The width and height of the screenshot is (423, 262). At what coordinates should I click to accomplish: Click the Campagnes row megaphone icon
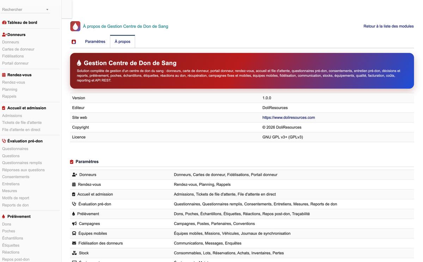[74, 224]
